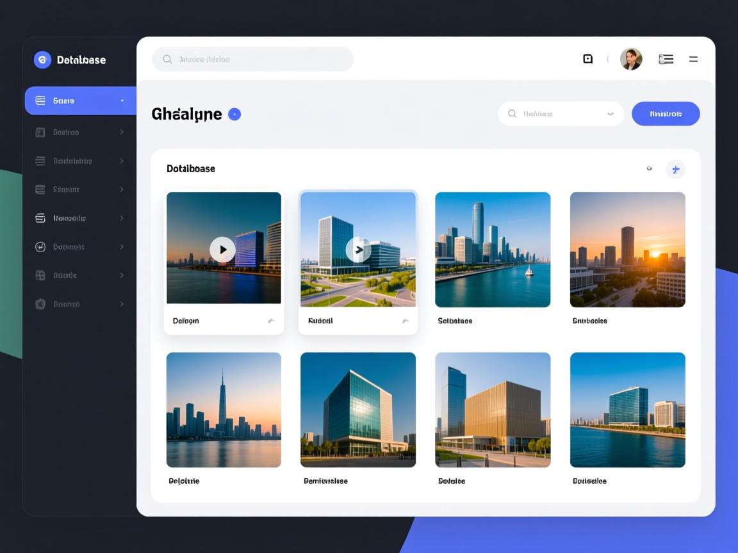Play the highlighted second video card

(358, 250)
